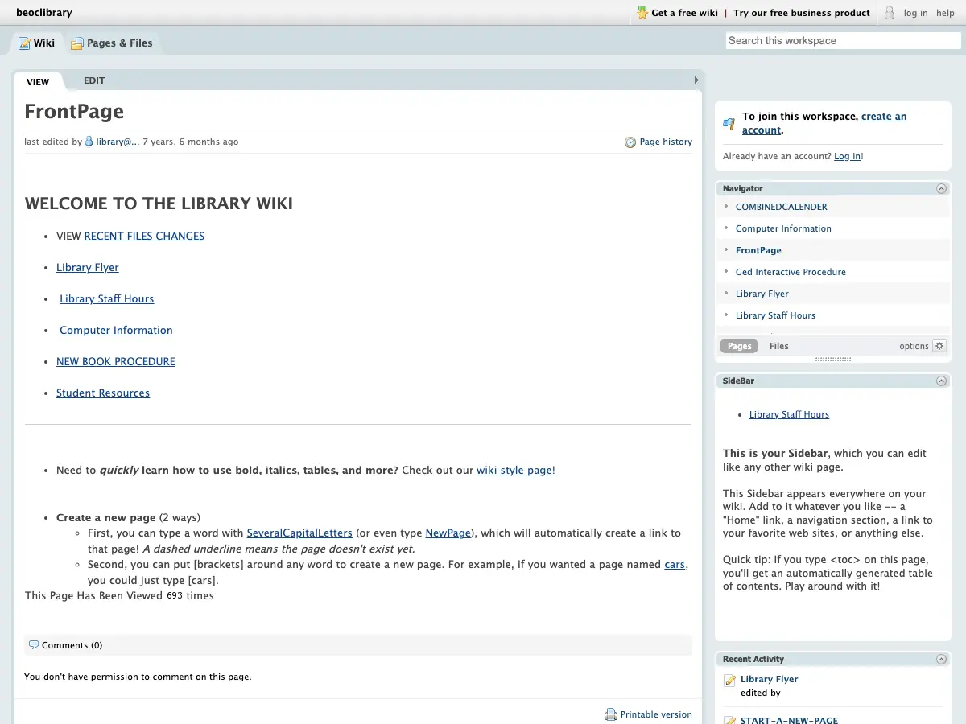Click the log in link in header
Image resolution: width=966 pixels, height=724 pixels.
[915, 13]
